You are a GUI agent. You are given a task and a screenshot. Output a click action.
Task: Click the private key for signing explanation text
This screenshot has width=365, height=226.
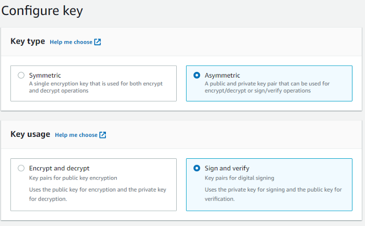273,194
